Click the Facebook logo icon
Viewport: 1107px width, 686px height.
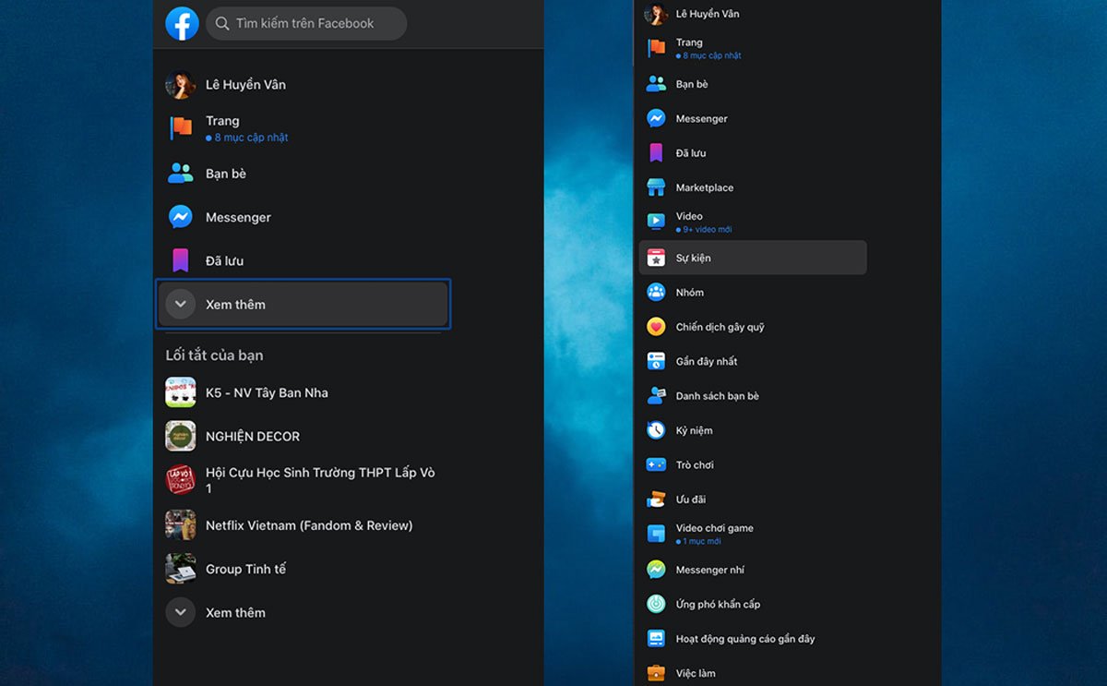click(182, 24)
